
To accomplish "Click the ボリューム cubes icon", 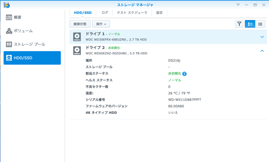I will pyautogui.click(x=9, y=31).
